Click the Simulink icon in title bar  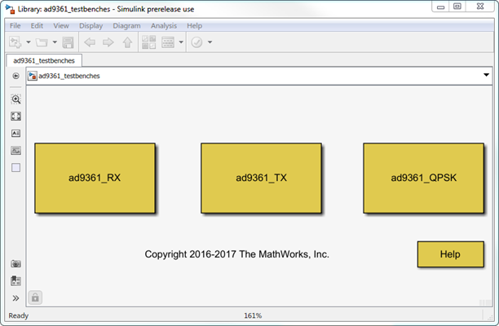[x=10, y=9]
